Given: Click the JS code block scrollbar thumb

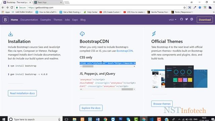Looking at the screenshot, I should coord(127,89).
